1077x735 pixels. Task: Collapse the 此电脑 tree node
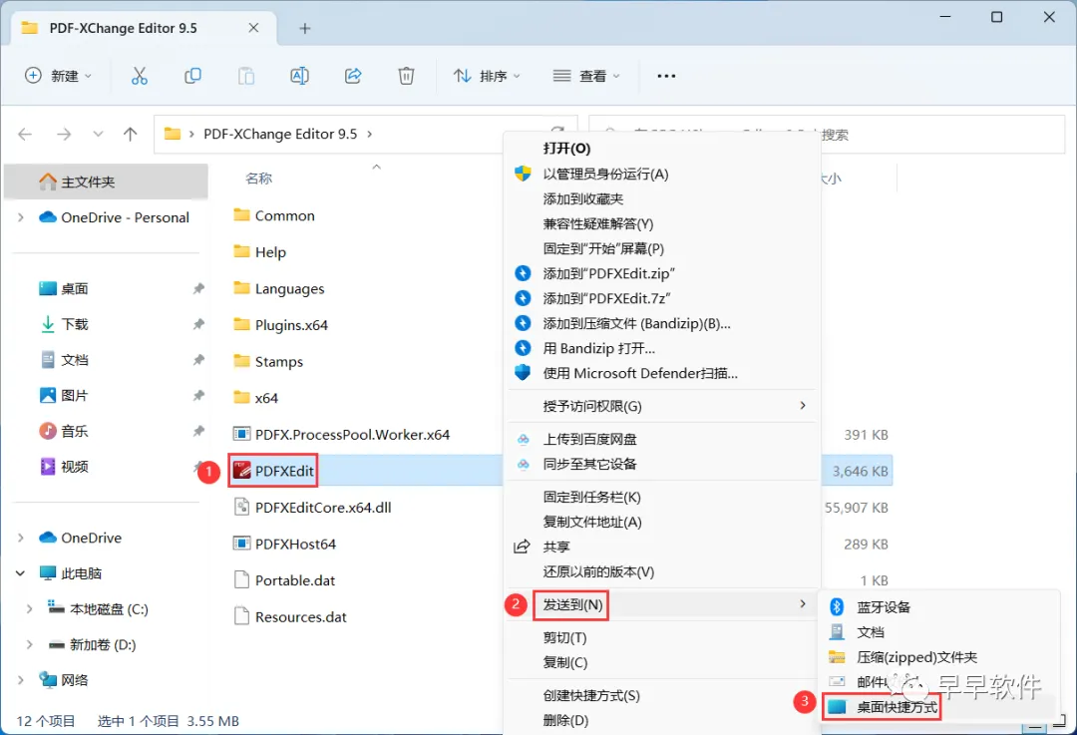pyautogui.click(x=21, y=573)
